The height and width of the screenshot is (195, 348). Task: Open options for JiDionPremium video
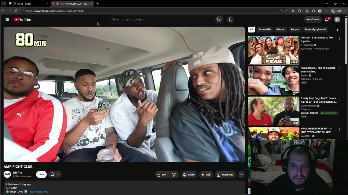(x=340, y=99)
